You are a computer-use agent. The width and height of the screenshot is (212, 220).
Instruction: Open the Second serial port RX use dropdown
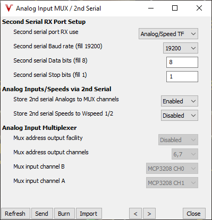(x=168, y=34)
